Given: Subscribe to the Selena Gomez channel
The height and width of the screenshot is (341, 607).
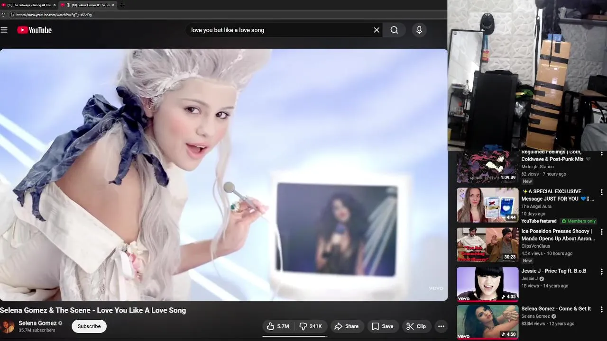Looking at the screenshot, I should tap(89, 326).
